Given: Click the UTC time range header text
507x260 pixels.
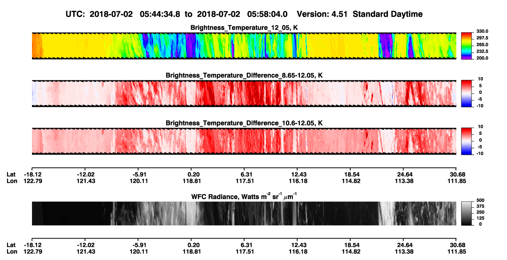Looking at the screenshot, I should coord(177,14).
